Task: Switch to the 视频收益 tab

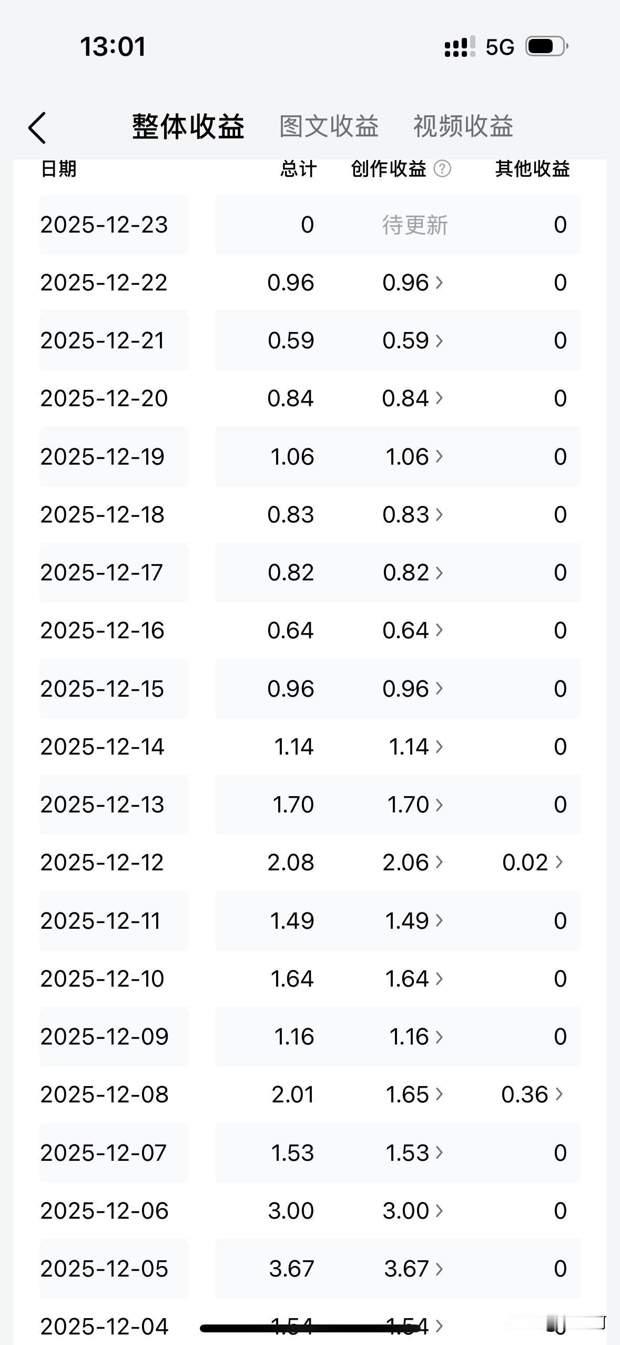Action: coord(463,126)
